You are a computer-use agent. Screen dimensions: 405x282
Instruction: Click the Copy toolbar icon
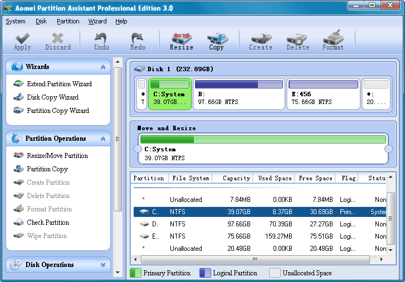tap(217, 38)
